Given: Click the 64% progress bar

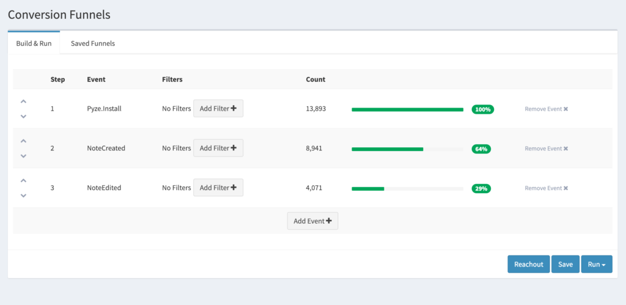Looking at the screenshot, I should click(407, 149).
